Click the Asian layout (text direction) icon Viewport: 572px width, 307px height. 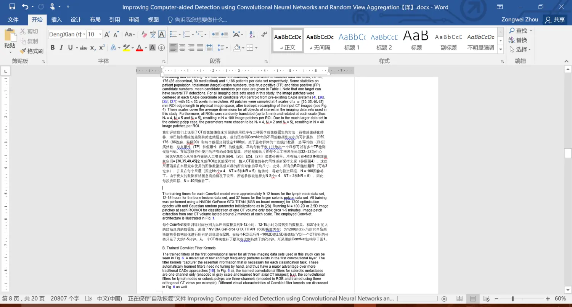237,34
